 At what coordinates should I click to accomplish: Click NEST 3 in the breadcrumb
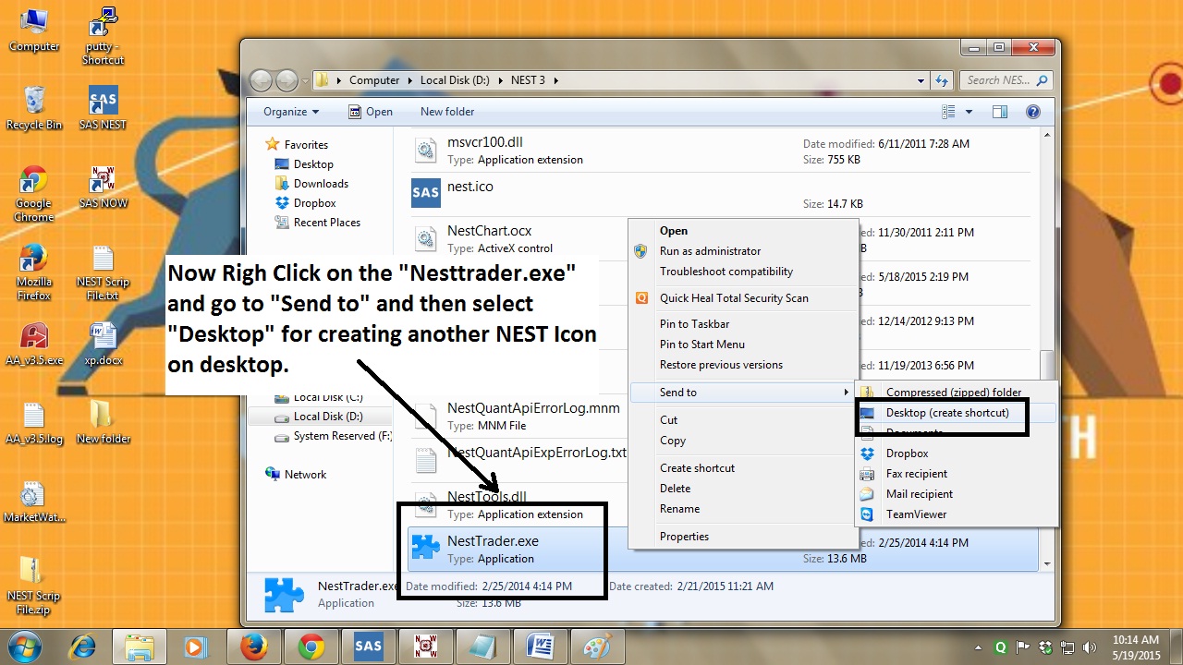click(528, 80)
